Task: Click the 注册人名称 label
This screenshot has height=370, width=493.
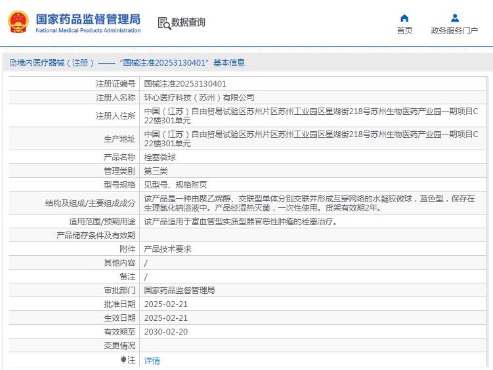Action: [116, 98]
